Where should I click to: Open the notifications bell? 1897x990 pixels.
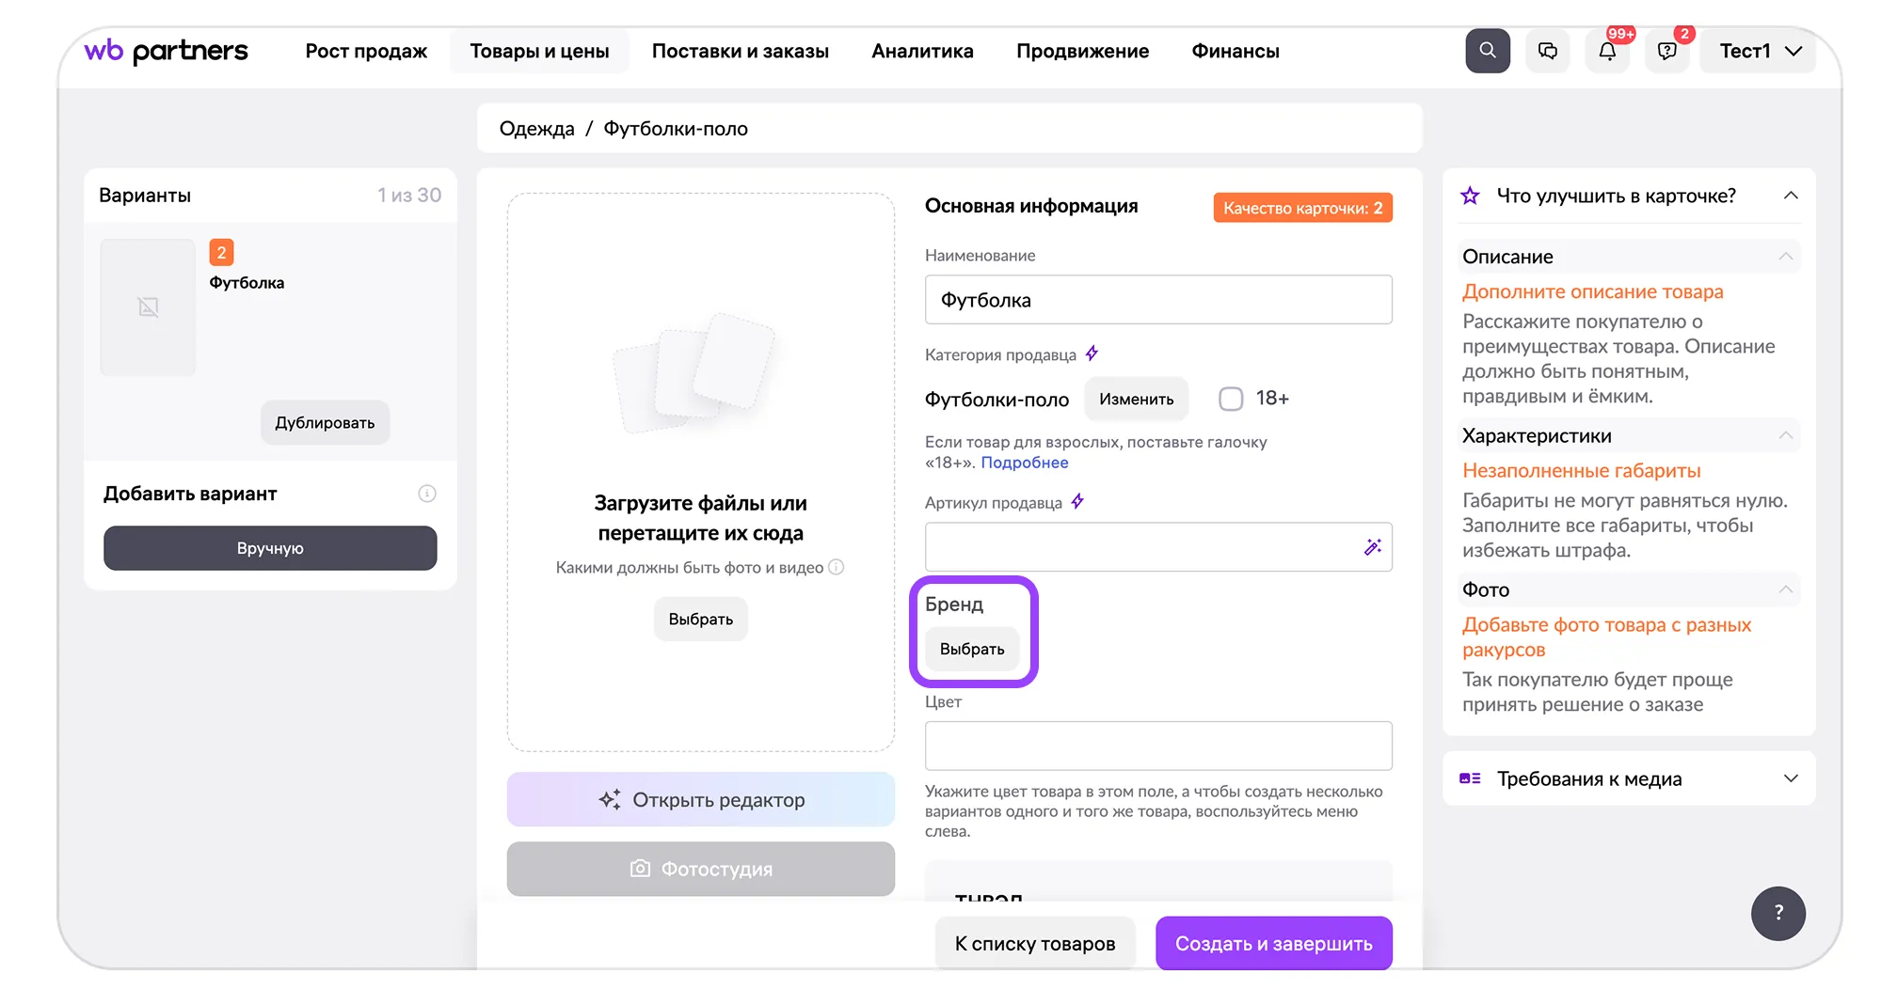[1607, 52]
